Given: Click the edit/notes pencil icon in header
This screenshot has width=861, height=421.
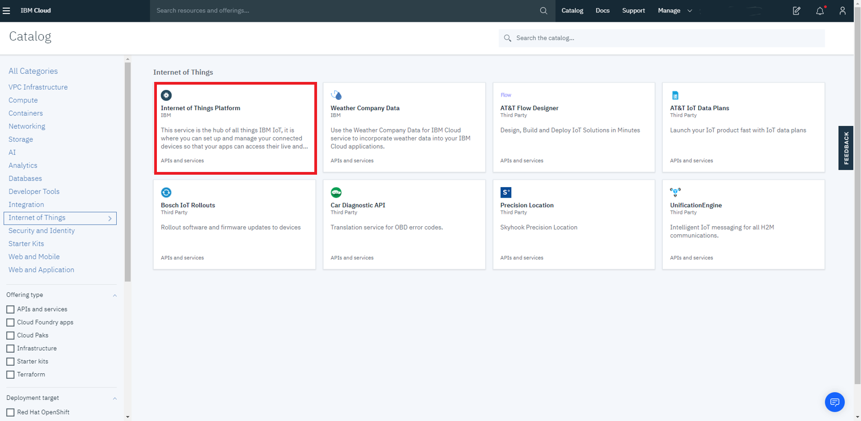Looking at the screenshot, I should point(796,11).
